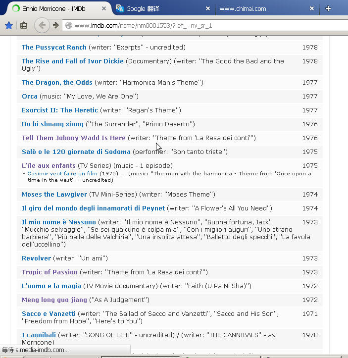Open Salò o le 120 giornate di Sodoma
The height and width of the screenshot is (358, 348).
[x=76, y=152]
